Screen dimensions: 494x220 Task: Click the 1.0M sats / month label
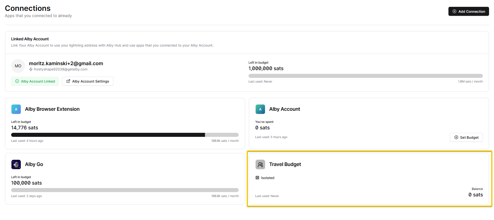pos(470,82)
